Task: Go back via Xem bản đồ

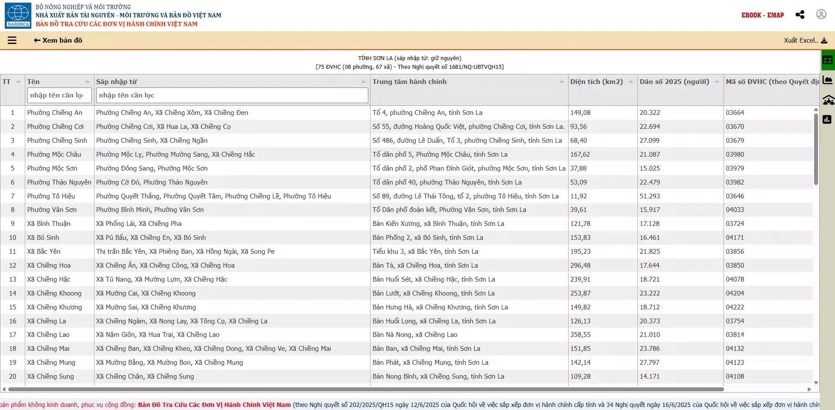Action: 58,40
